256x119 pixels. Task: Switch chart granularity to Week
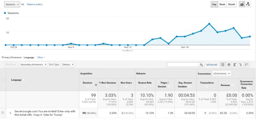click(222, 5)
